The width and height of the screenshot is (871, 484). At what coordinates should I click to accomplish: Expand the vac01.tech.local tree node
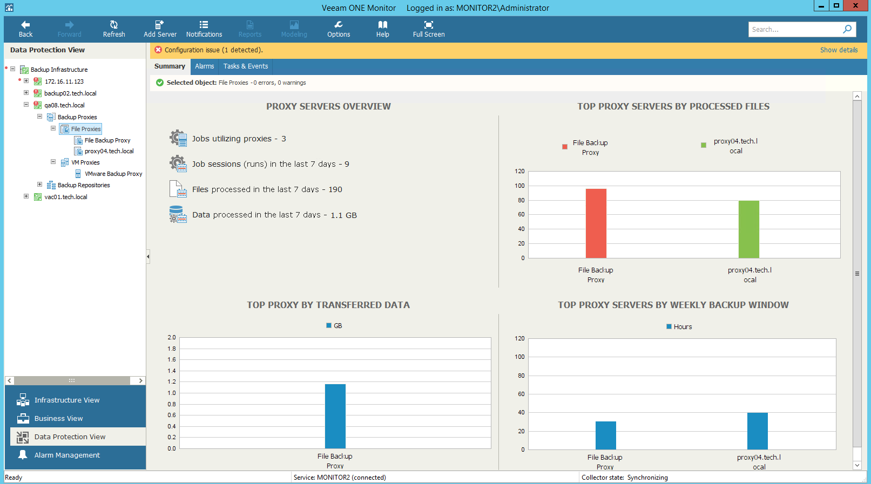coord(26,196)
